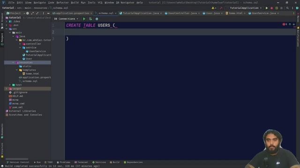Open the Project view dropdown
Screen dimensions: 300x168
15,13
